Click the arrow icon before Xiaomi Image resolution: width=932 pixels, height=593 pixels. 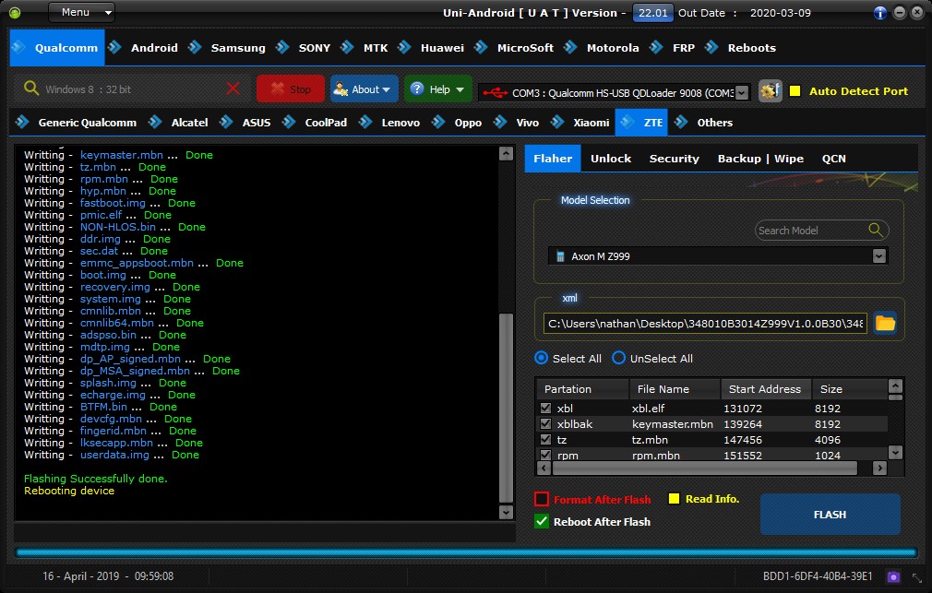pyautogui.click(x=557, y=122)
